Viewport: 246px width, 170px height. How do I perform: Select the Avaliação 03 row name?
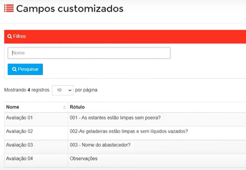pos(20,145)
